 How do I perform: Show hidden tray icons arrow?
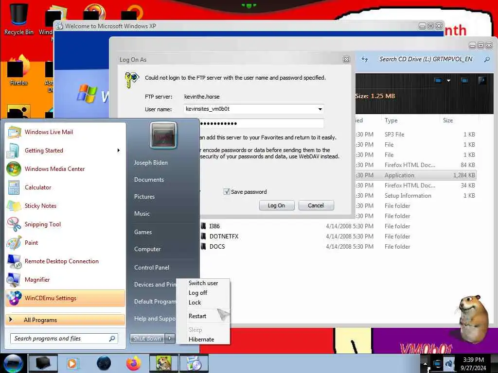point(425,363)
